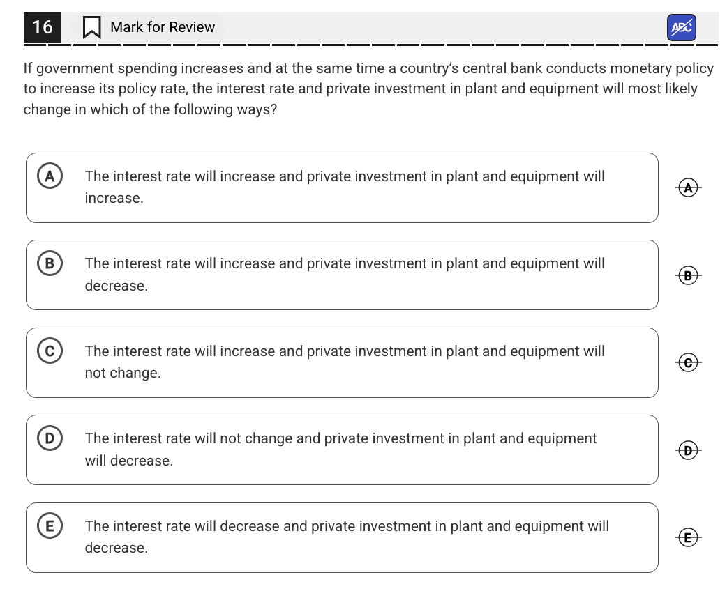Click the bookmark icon beside Mark for Review
This screenshot has height=591, width=727.
click(x=91, y=28)
